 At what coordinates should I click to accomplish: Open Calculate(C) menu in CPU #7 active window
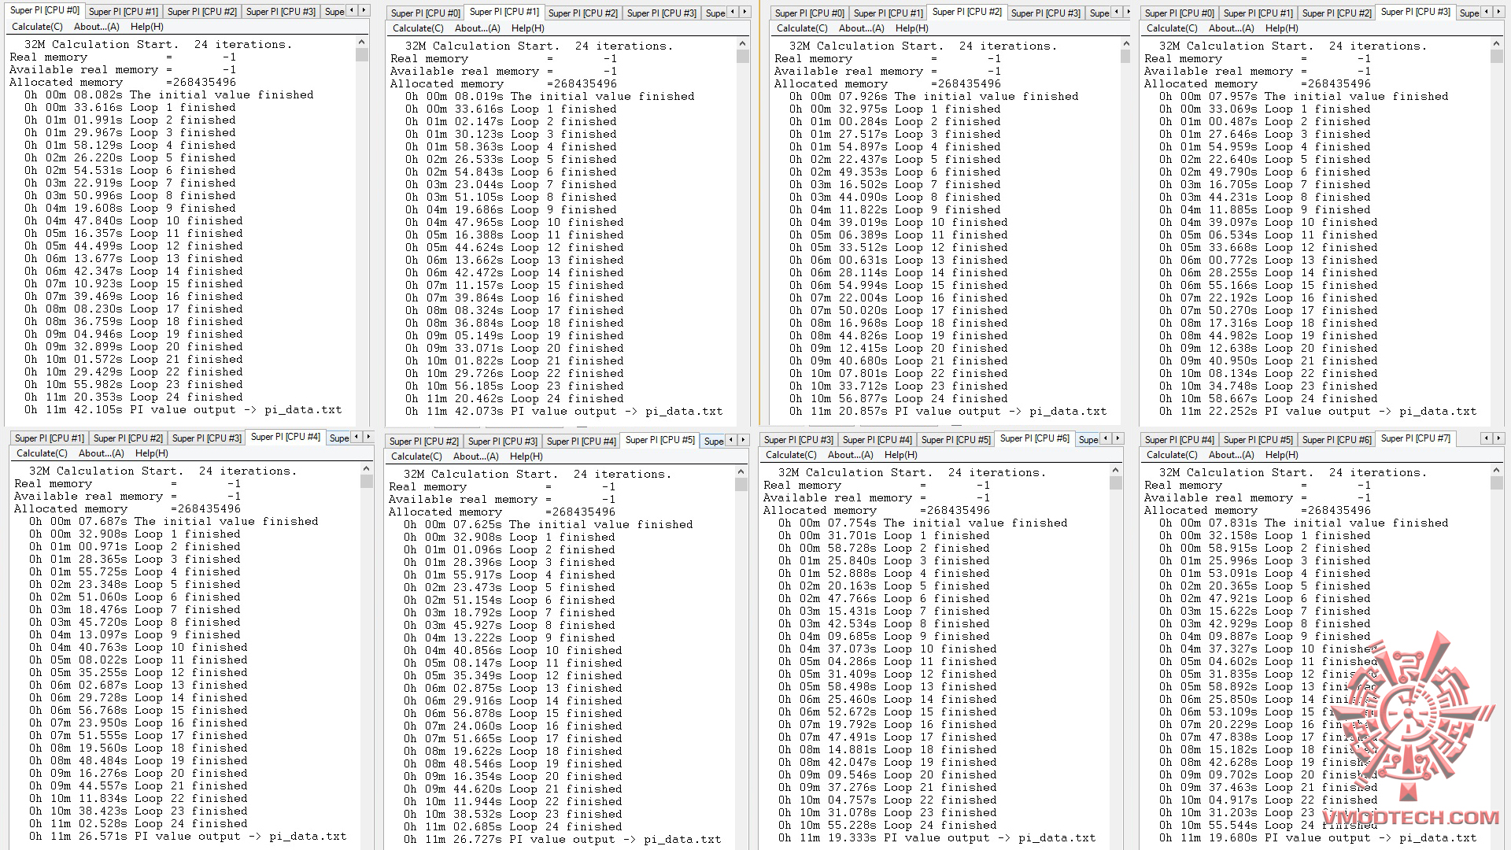coord(1172,455)
